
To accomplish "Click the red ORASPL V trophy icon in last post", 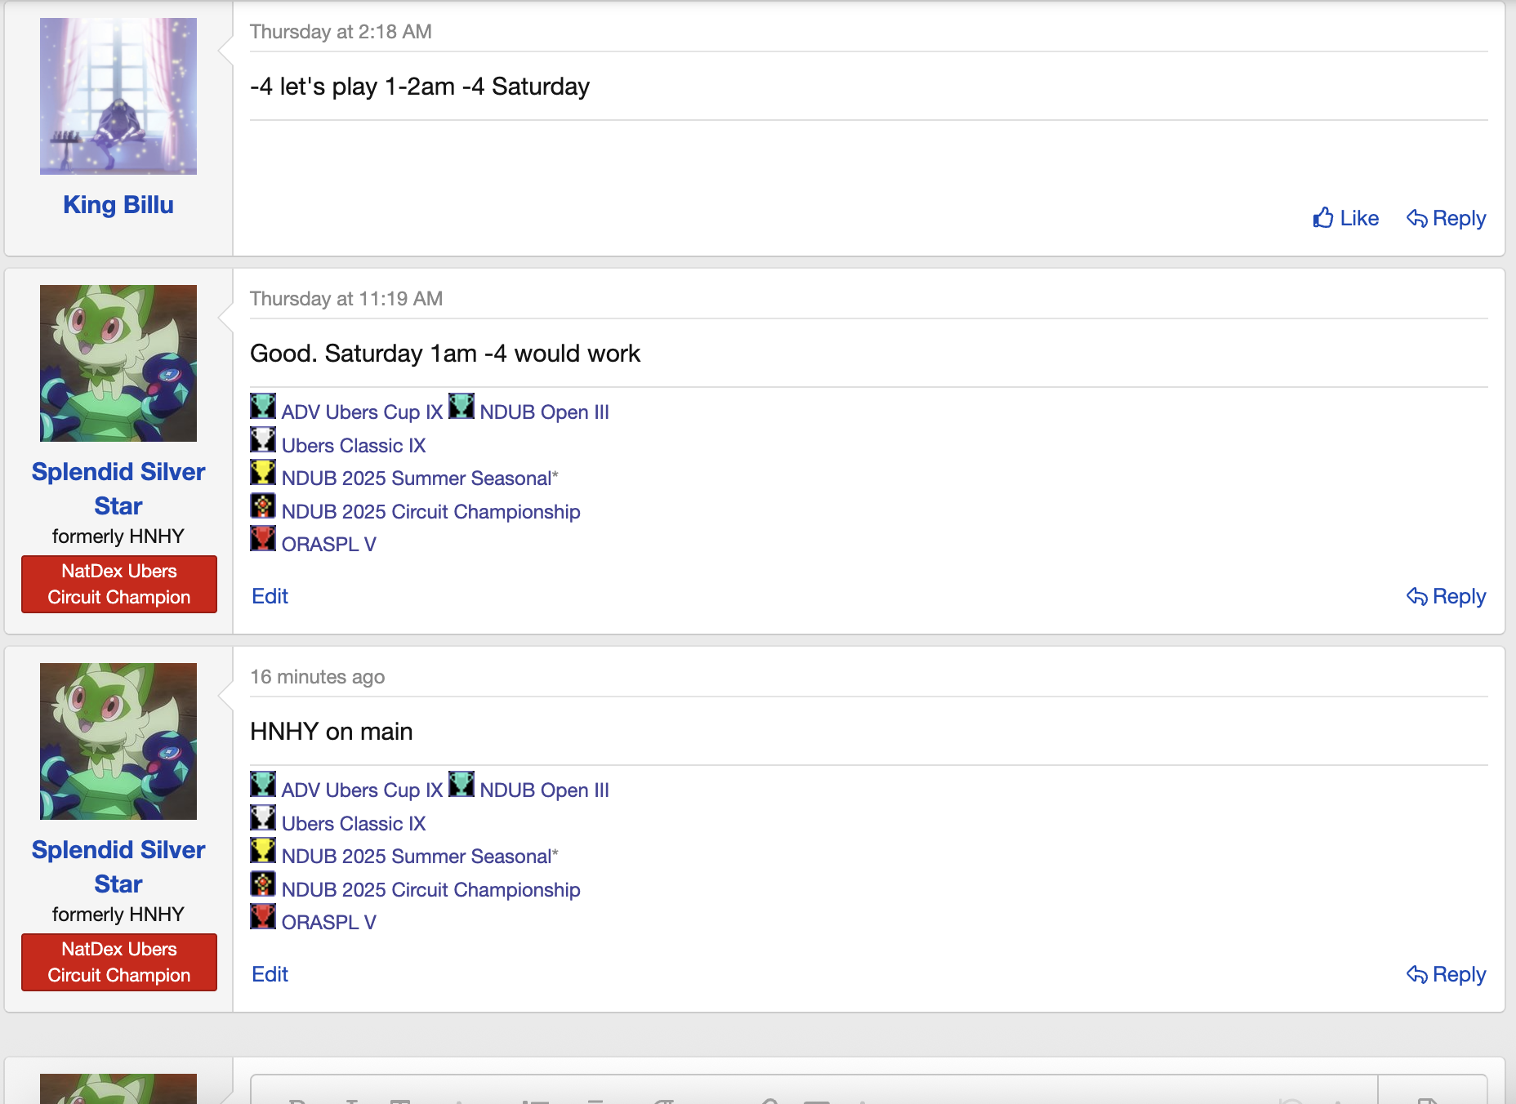I will click(x=263, y=917).
